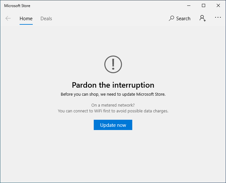Click the exclamation warning icon
226x183 pixels.
113,65
